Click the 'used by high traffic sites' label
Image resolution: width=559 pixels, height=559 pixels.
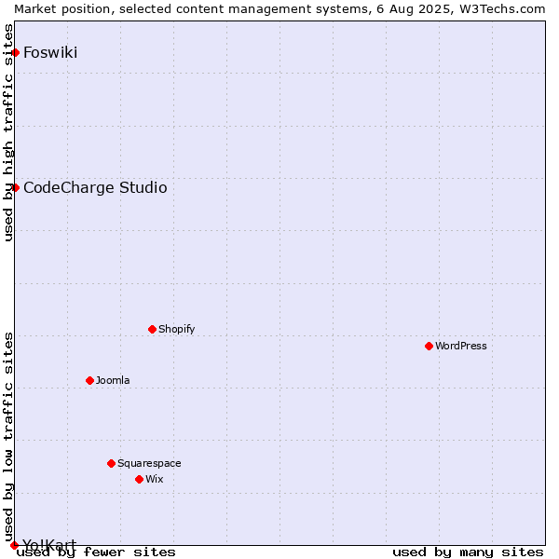coord(8,132)
